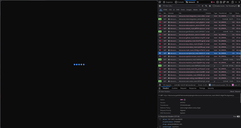
Task: Select the discourse-math_main request row
Action: [199, 50]
